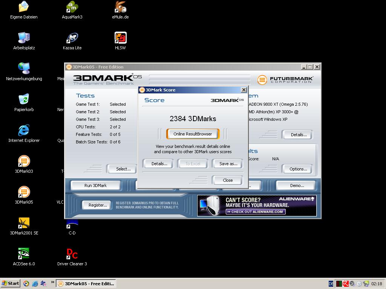Close the 3DMark Score dialog with its X

(x=244, y=90)
